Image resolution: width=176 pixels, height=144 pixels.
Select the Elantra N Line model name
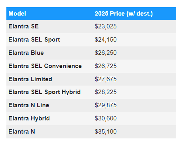[29, 105]
